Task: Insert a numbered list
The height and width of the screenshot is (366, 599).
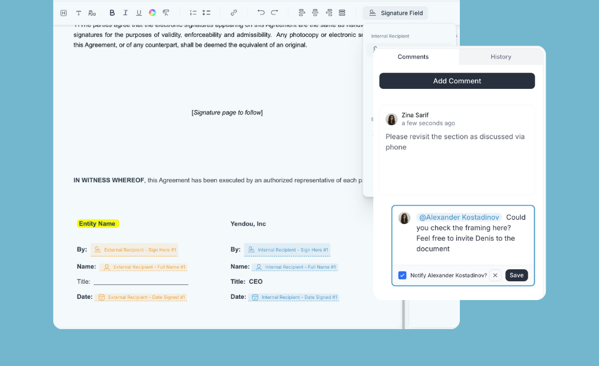Action: [x=193, y=13]
